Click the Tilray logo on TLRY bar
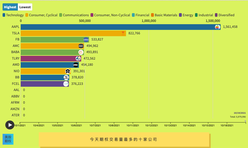248x148 pixels. [x=78, y=59]
